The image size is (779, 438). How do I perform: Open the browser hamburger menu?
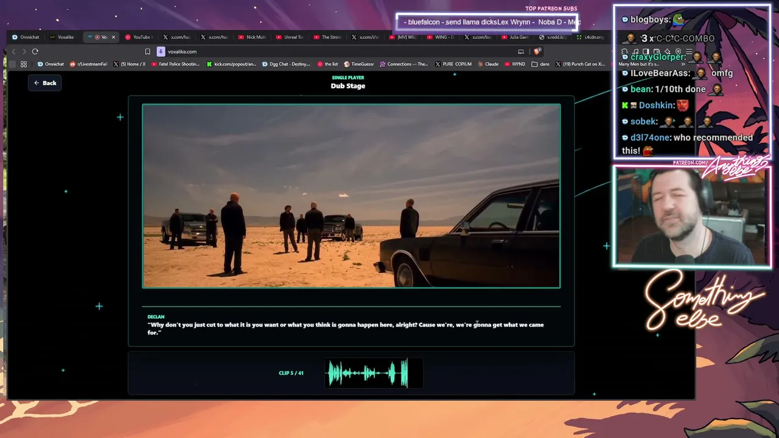689,52
